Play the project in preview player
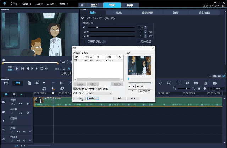This screenshot has height=148, width=227. (x=17, y=68)
